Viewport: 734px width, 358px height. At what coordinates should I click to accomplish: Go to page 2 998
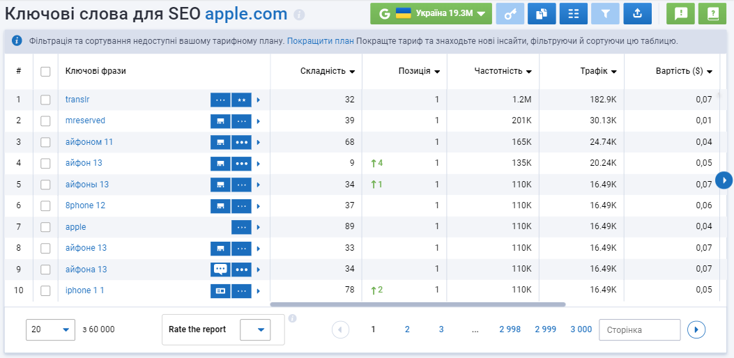tap(510, 329)
